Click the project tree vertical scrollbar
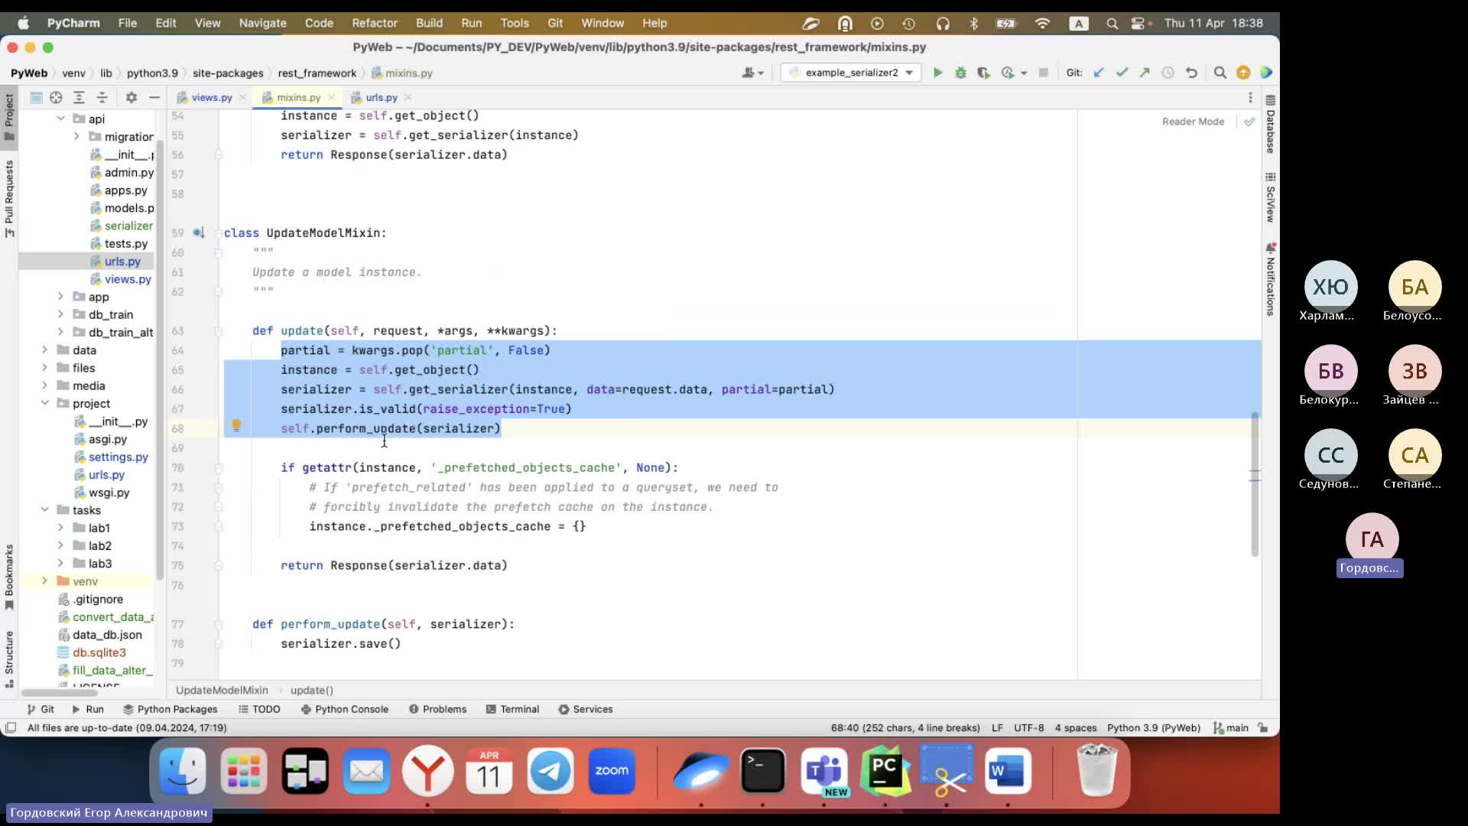Screen dimensions: 1468x826 [x=159, y=359]
